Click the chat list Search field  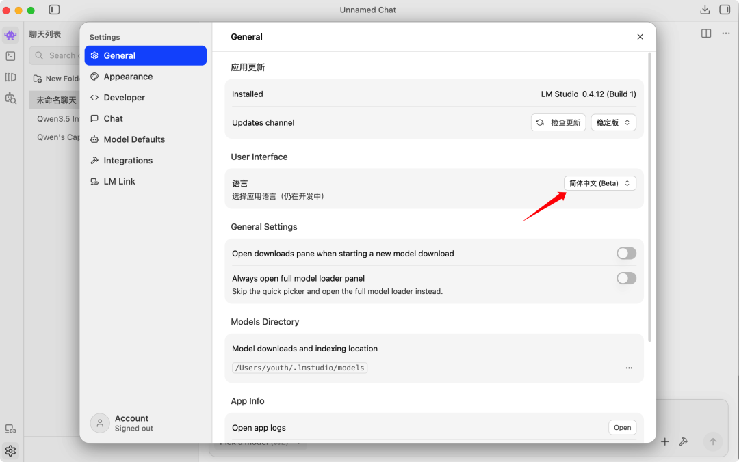[x=54, y=55]
